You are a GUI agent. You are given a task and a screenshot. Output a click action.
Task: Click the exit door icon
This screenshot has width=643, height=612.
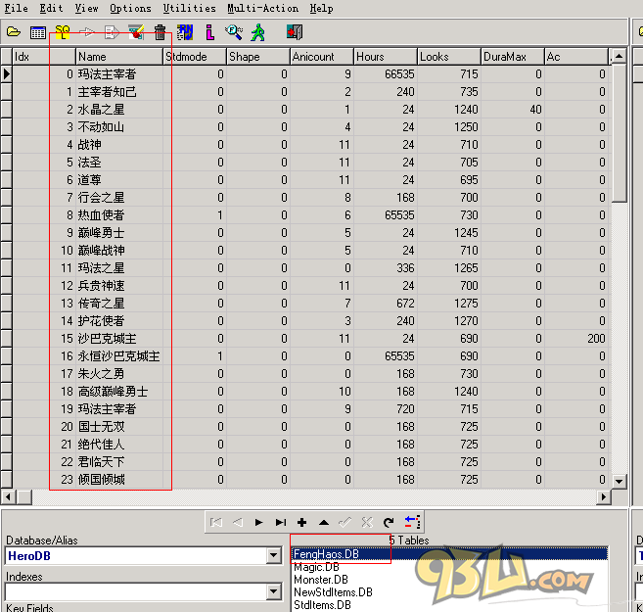[x=295, y=32]
